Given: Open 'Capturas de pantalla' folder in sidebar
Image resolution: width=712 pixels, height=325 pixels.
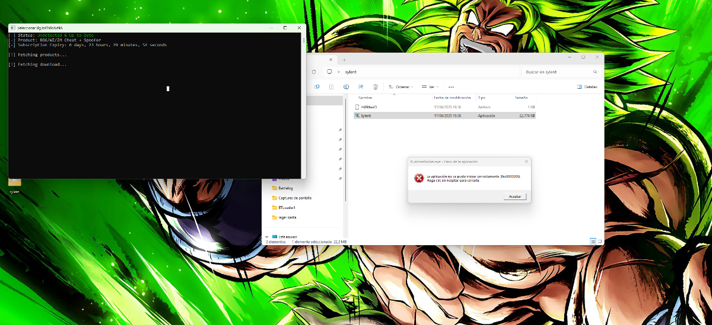Looking at the screenshot, I should point(291,198).
